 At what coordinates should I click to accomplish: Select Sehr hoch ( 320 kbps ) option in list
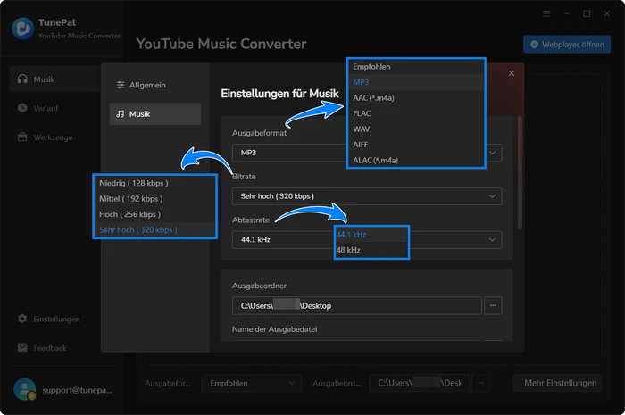155,229
